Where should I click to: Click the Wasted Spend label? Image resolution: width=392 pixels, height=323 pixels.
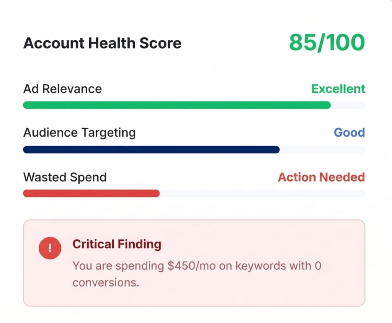(x=65, y=177)
